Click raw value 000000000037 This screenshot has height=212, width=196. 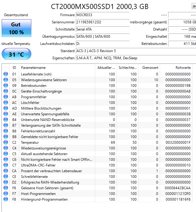pyautogui.click(x=178, y=120)
